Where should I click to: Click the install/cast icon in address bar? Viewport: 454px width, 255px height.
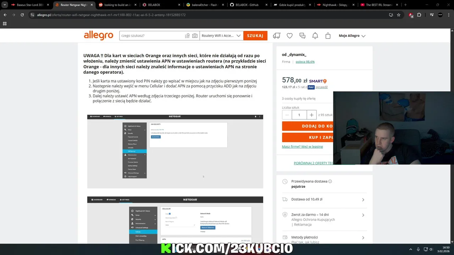pyautogui.click(x=391, y=15)
